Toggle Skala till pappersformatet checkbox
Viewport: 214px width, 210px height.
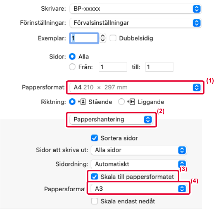pos(94,177)
